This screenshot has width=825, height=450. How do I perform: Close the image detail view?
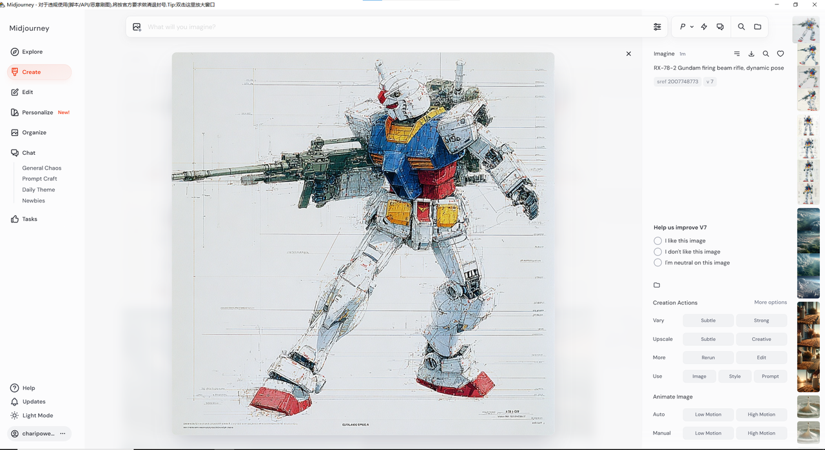(628, 54)
